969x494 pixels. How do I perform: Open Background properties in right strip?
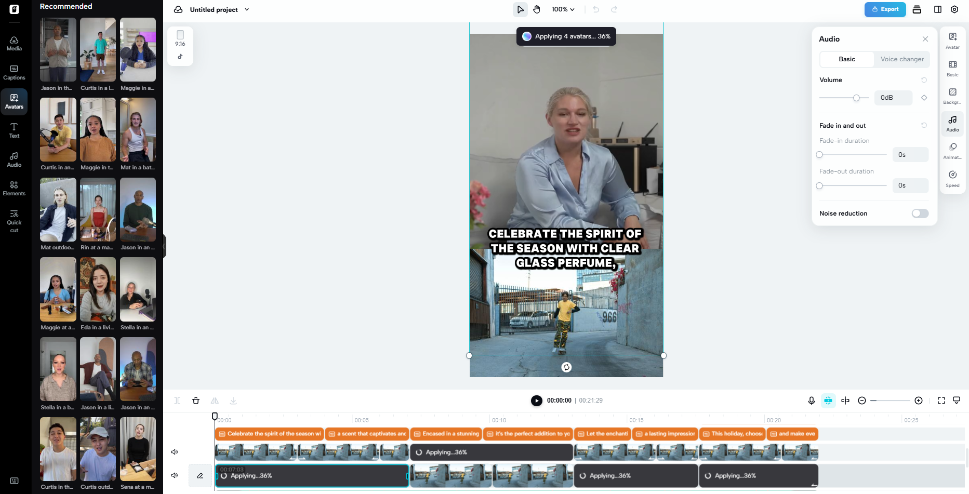pyautogui.click(x=953, y=96)
